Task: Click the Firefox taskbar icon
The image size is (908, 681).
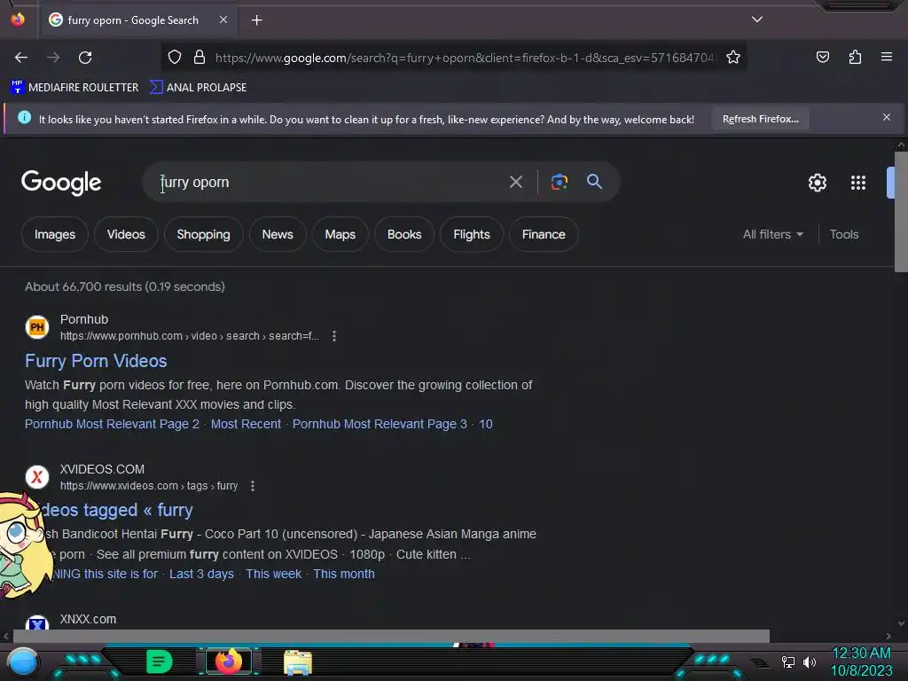Action: [x=228, y=661]
